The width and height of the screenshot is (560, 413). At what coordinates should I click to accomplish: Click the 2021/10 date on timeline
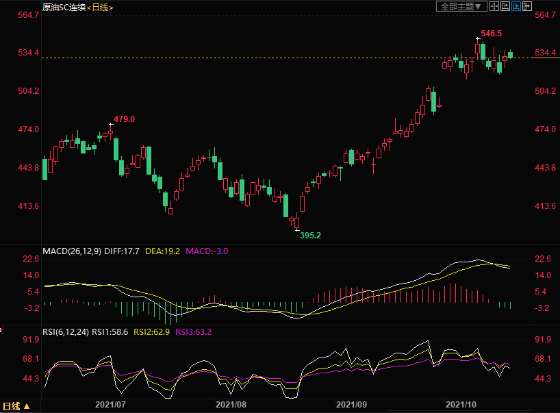462,404
